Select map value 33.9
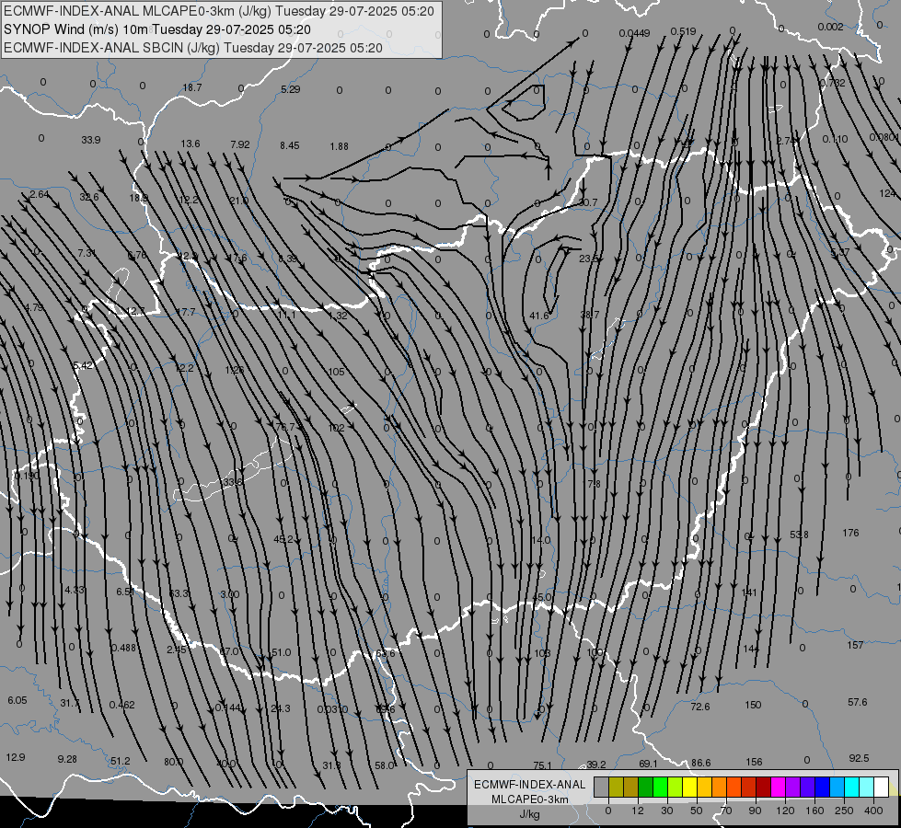This screenshot has width=901, height=828. tap(91, 140)
